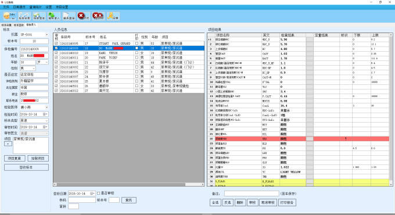Open the 仪器 instrument dropdown
This screenshot has height=215, width=395.
pyautogui.click(x=47, y=34)
